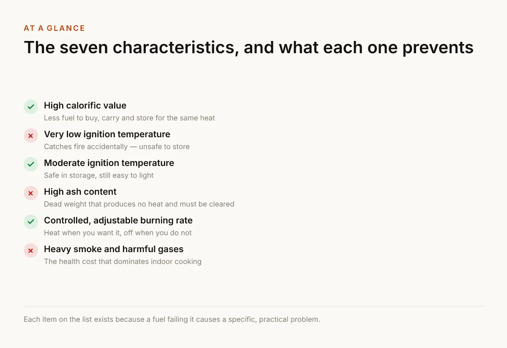
Task: Click 'Dead weight that produces no heat' description
Action: coord(139,204)
